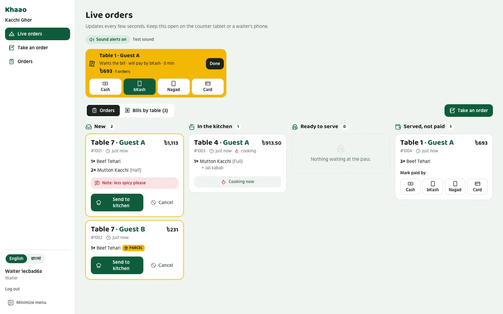This screenshot has width=503, height=314.
Task: Click Minimize menu icon
Action: pos(11,303)
